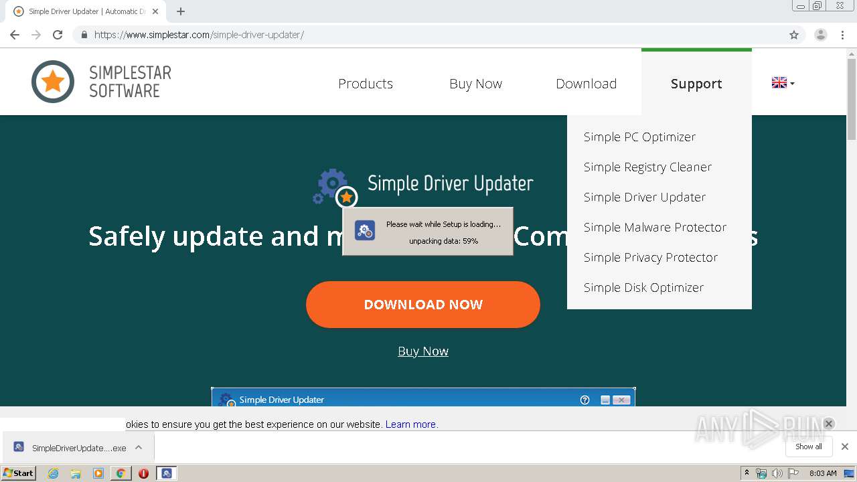The image size is (857, 482).
Task: Open the Windows Start button
Action: (18, 473)
